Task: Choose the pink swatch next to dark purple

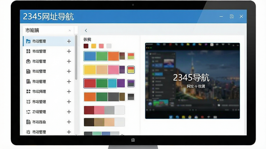Action: click(113, 70)
